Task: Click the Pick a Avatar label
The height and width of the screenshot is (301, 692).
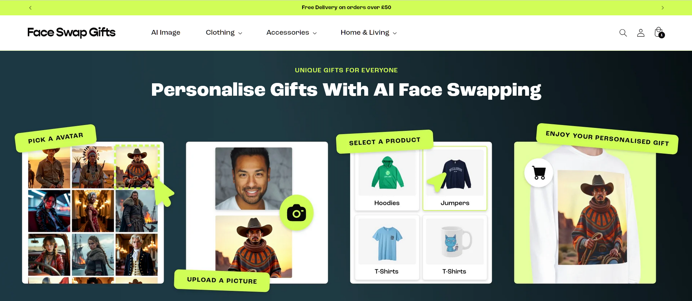Action: tap(56, 138)
